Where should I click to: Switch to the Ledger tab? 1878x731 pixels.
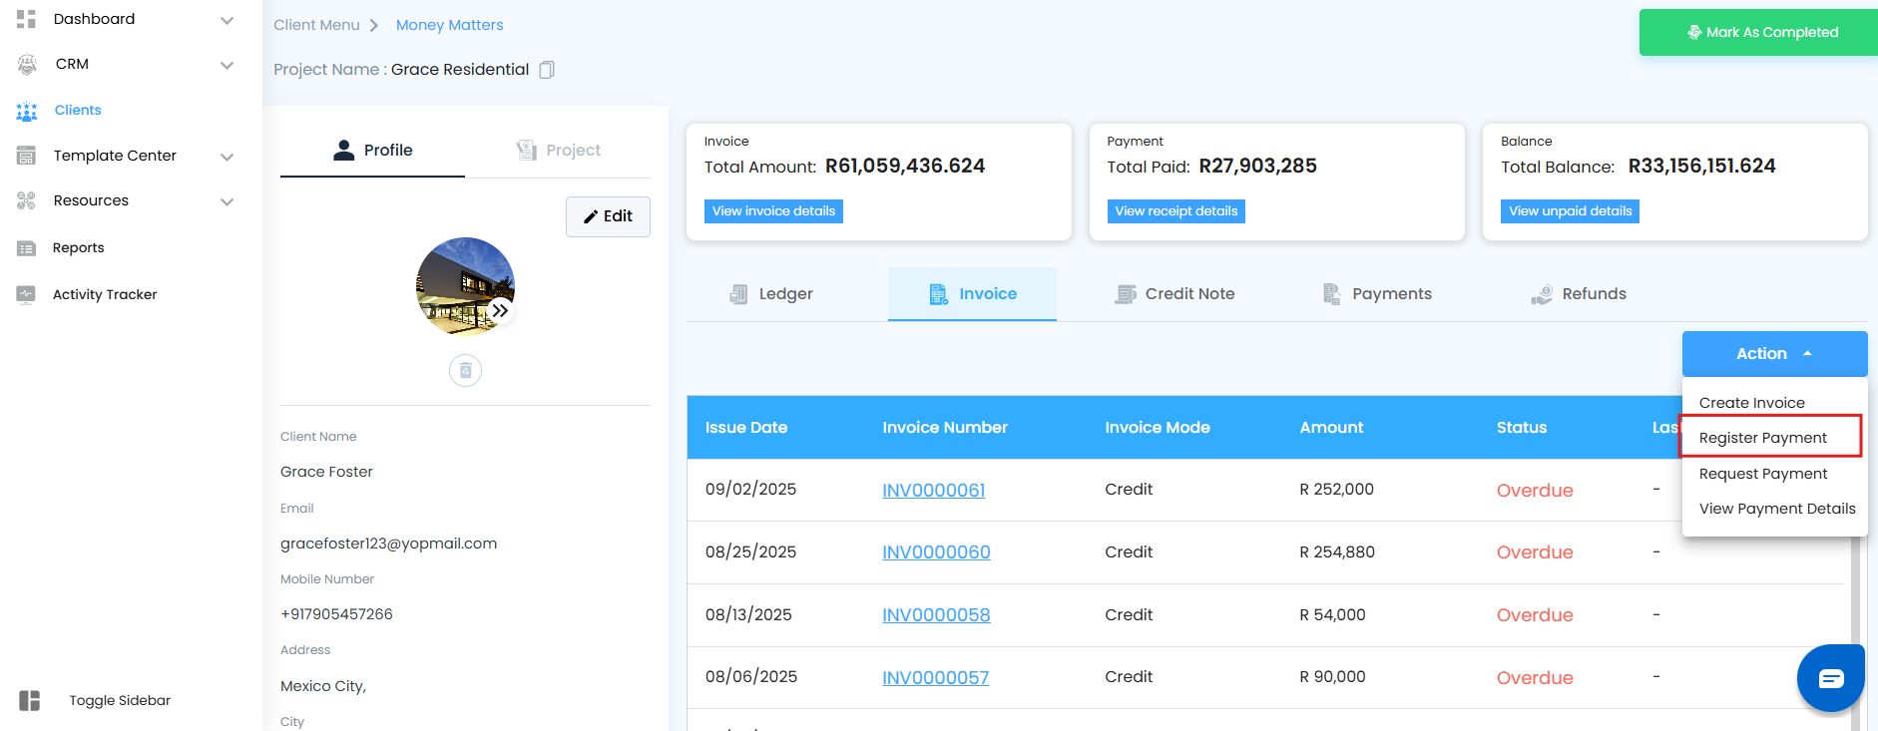click(771, 294)
